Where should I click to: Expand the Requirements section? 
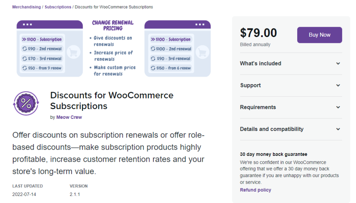point(291,107)
